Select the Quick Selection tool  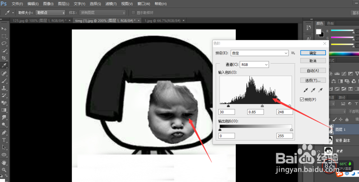tap(4, 51)
